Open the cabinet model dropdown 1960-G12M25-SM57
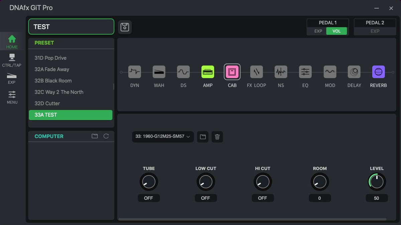 tap(163, 137)
